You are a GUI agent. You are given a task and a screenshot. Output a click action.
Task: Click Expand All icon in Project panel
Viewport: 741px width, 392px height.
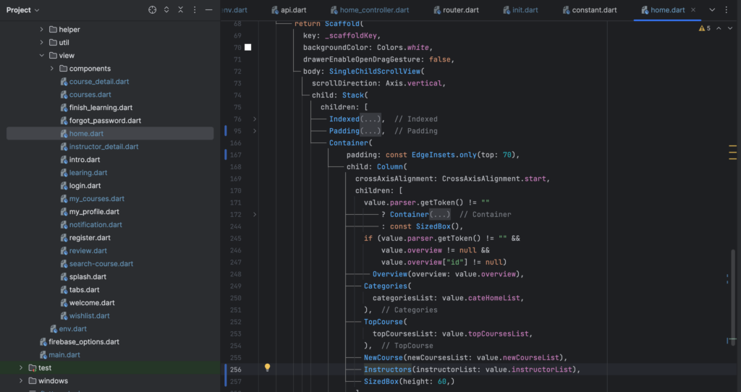pyautogui.click(x=166, y=10)
